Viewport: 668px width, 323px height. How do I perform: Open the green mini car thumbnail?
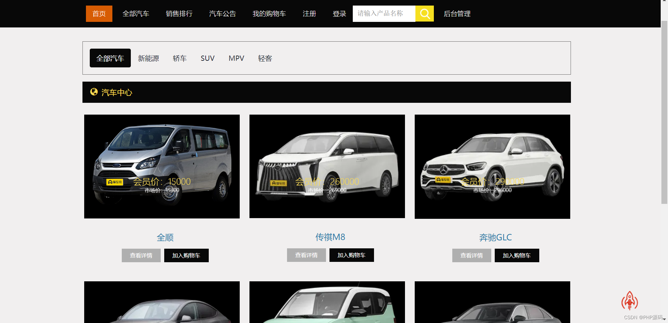327,302
